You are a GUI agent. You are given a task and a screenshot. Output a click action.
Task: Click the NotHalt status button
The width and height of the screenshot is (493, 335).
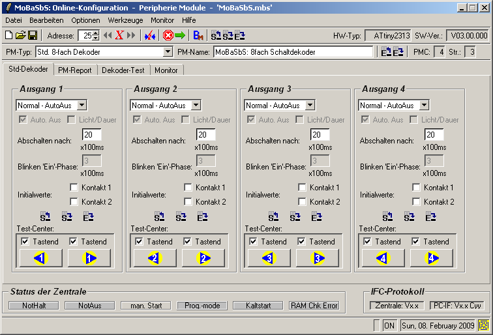33,305
